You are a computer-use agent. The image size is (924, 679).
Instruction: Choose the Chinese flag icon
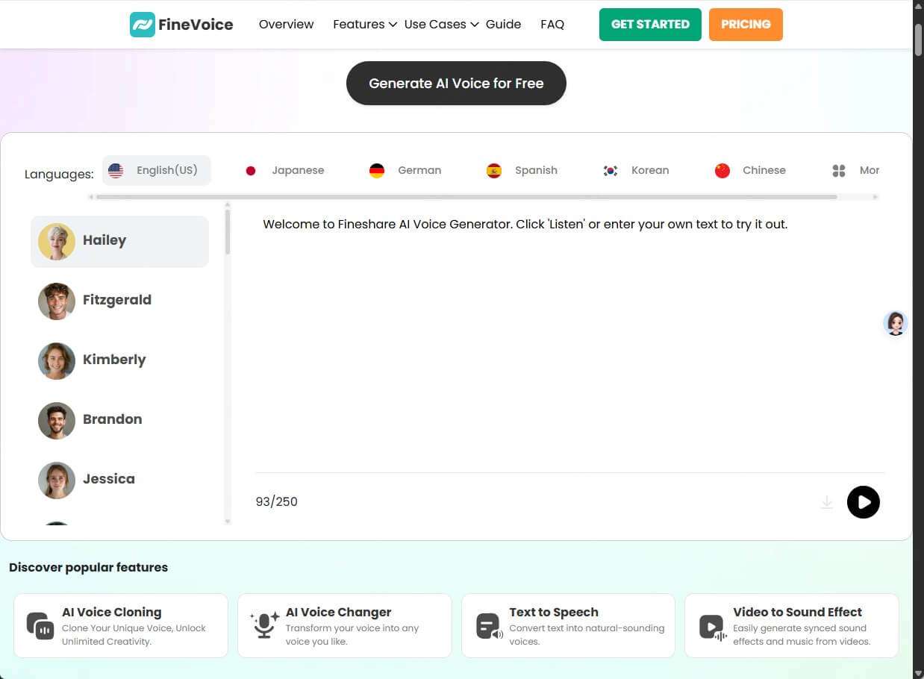[722, 171]
